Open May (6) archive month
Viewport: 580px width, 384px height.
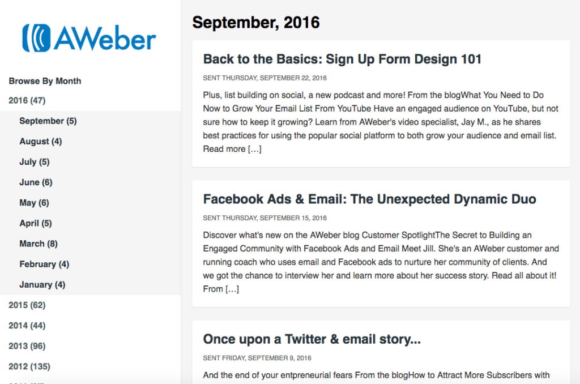(34, 203)
